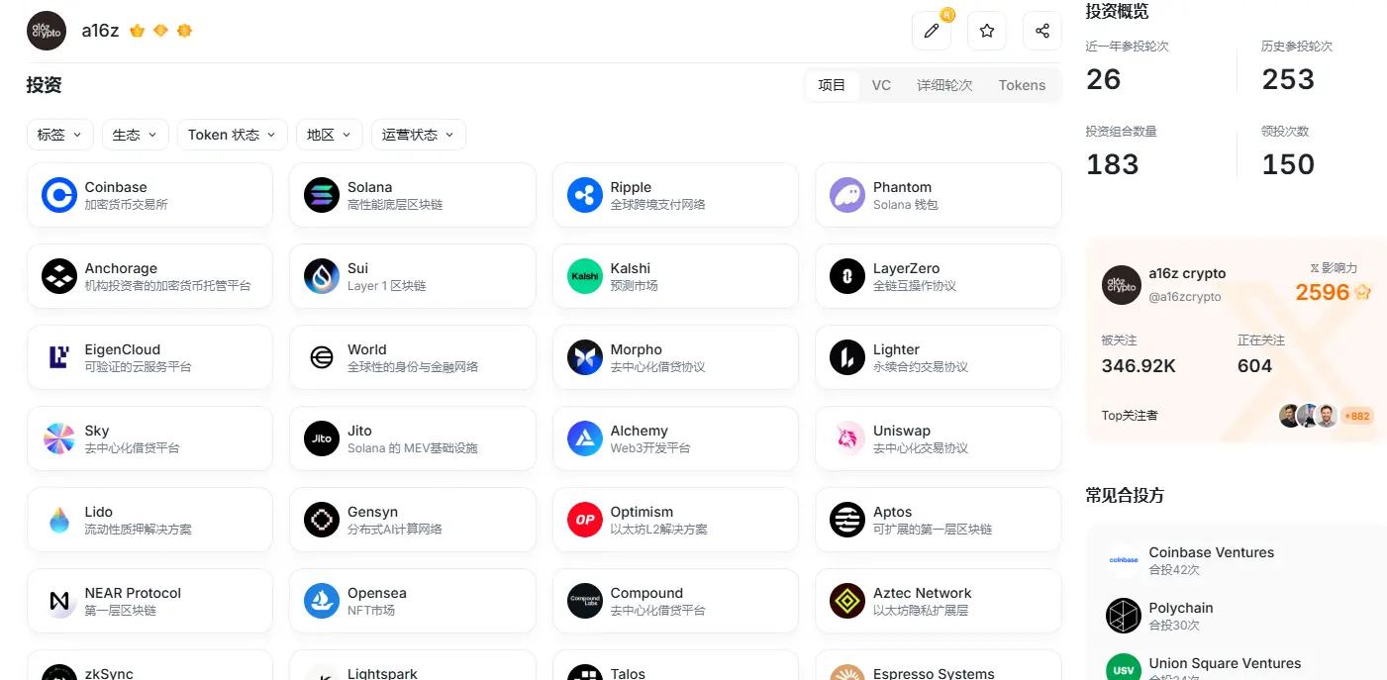Click the Sui droplet logo icon
Viewport: 1387px width, 680px height.
coord(322,276)
